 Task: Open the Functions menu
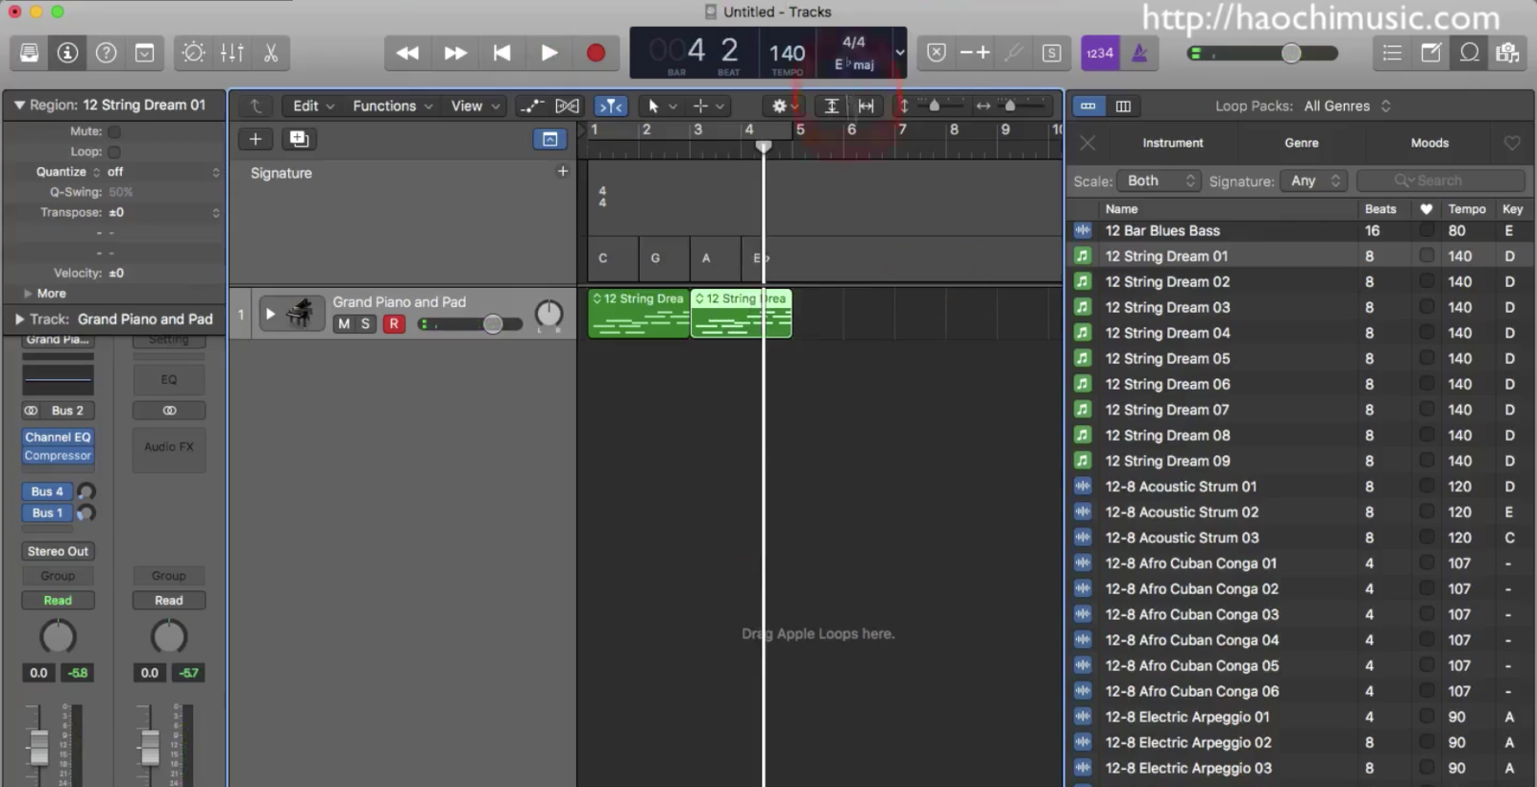click(392, 106)
